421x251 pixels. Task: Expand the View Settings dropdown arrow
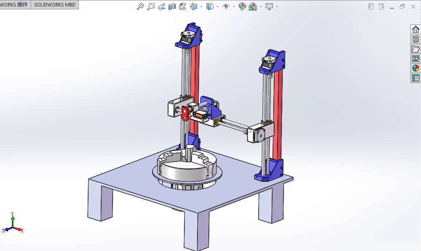click(x=277, y=7)
